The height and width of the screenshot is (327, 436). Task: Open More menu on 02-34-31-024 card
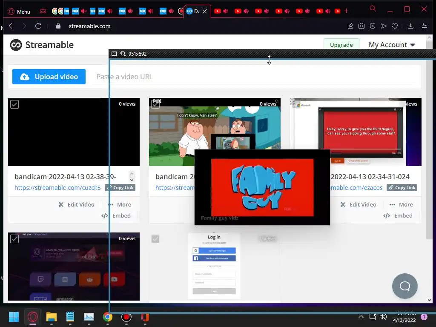click(x=401, y=204)
